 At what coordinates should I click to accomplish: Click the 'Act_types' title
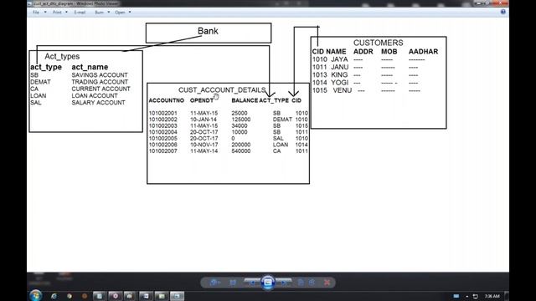pyautogui.click(x=62, y=56)
